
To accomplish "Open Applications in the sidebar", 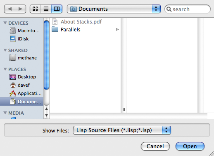I will pos(26,93).
